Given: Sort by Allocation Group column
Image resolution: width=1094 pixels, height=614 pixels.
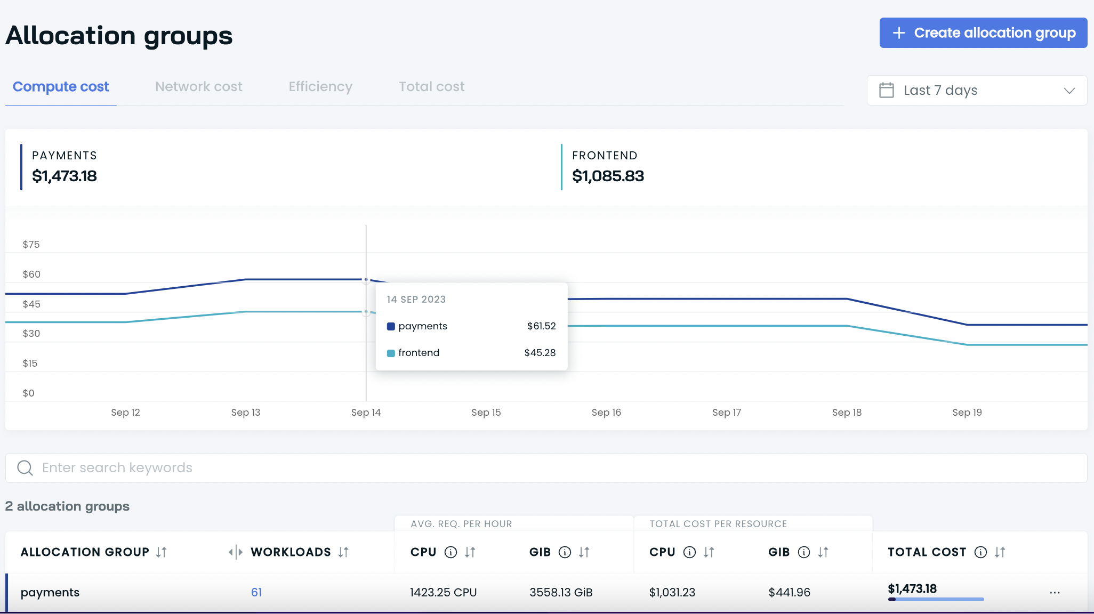Looking at the screenshot, I should click(161, 552).
